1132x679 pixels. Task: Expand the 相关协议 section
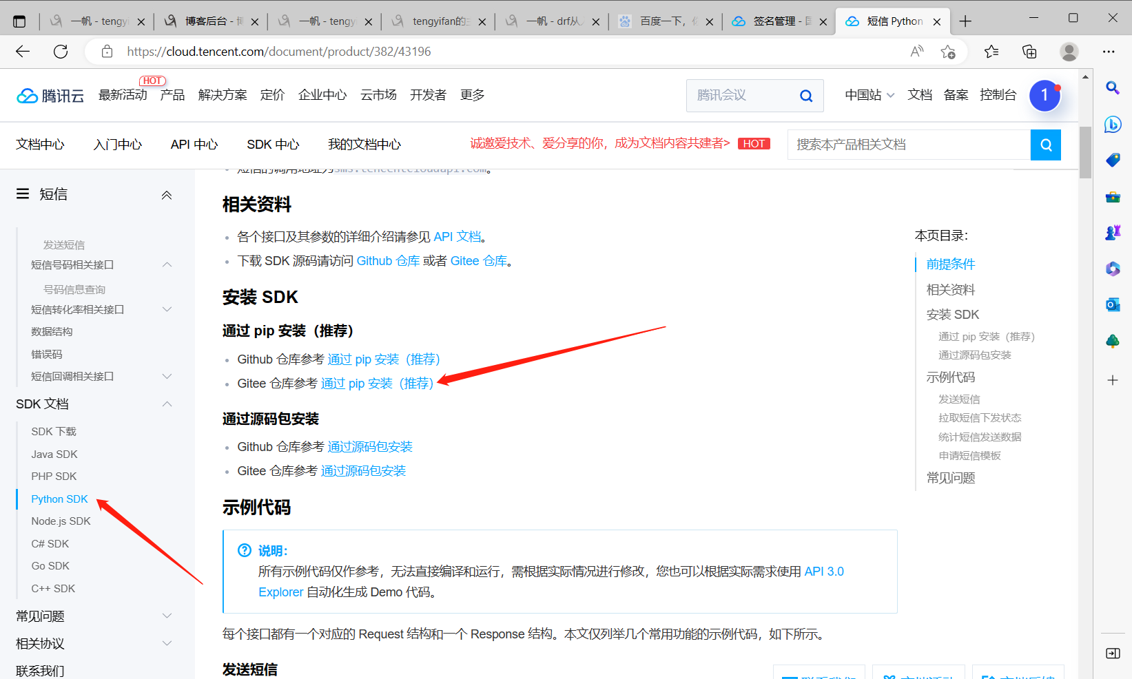click(167, 643)
